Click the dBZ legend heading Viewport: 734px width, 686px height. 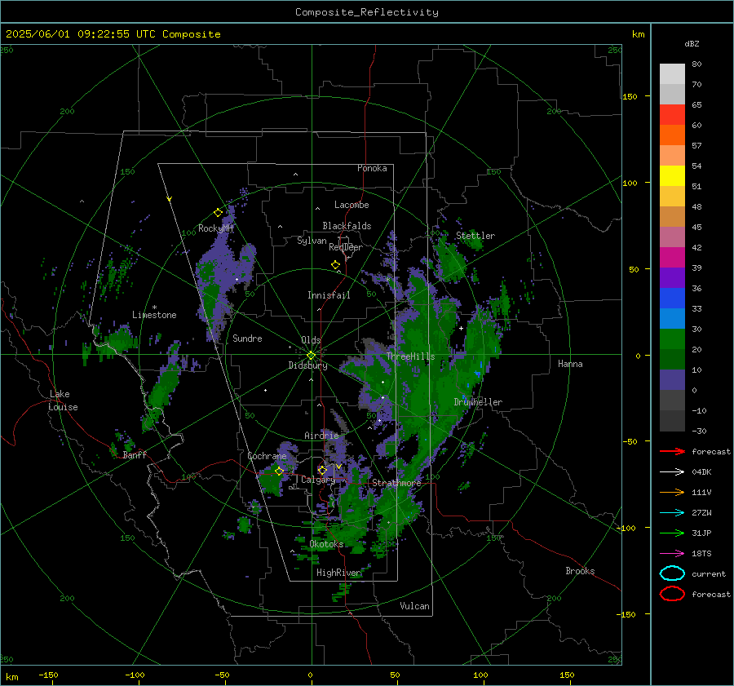click(692, 43)
